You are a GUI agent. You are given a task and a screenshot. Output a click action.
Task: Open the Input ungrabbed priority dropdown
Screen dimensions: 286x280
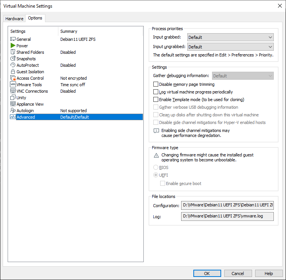230,47
